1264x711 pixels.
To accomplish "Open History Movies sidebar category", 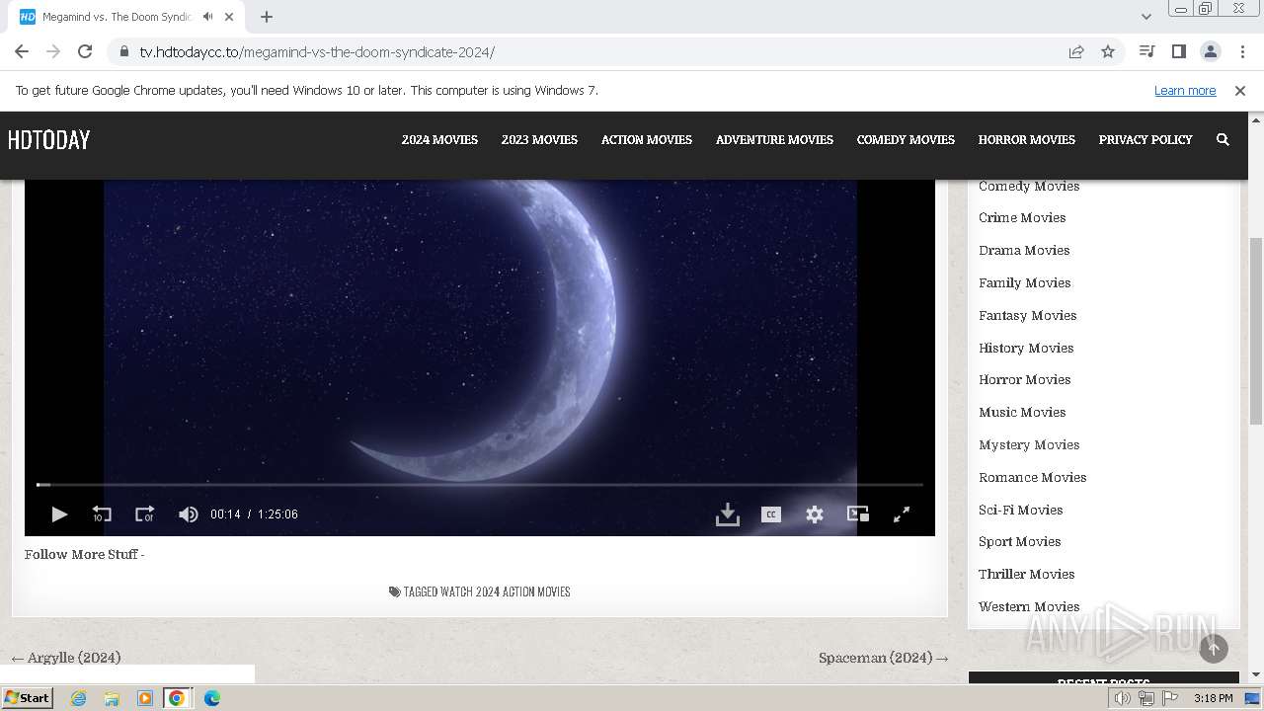I will 1026,349.
